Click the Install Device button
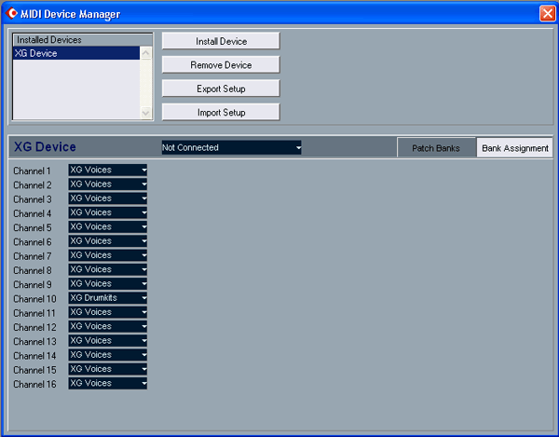 point(221,41)
